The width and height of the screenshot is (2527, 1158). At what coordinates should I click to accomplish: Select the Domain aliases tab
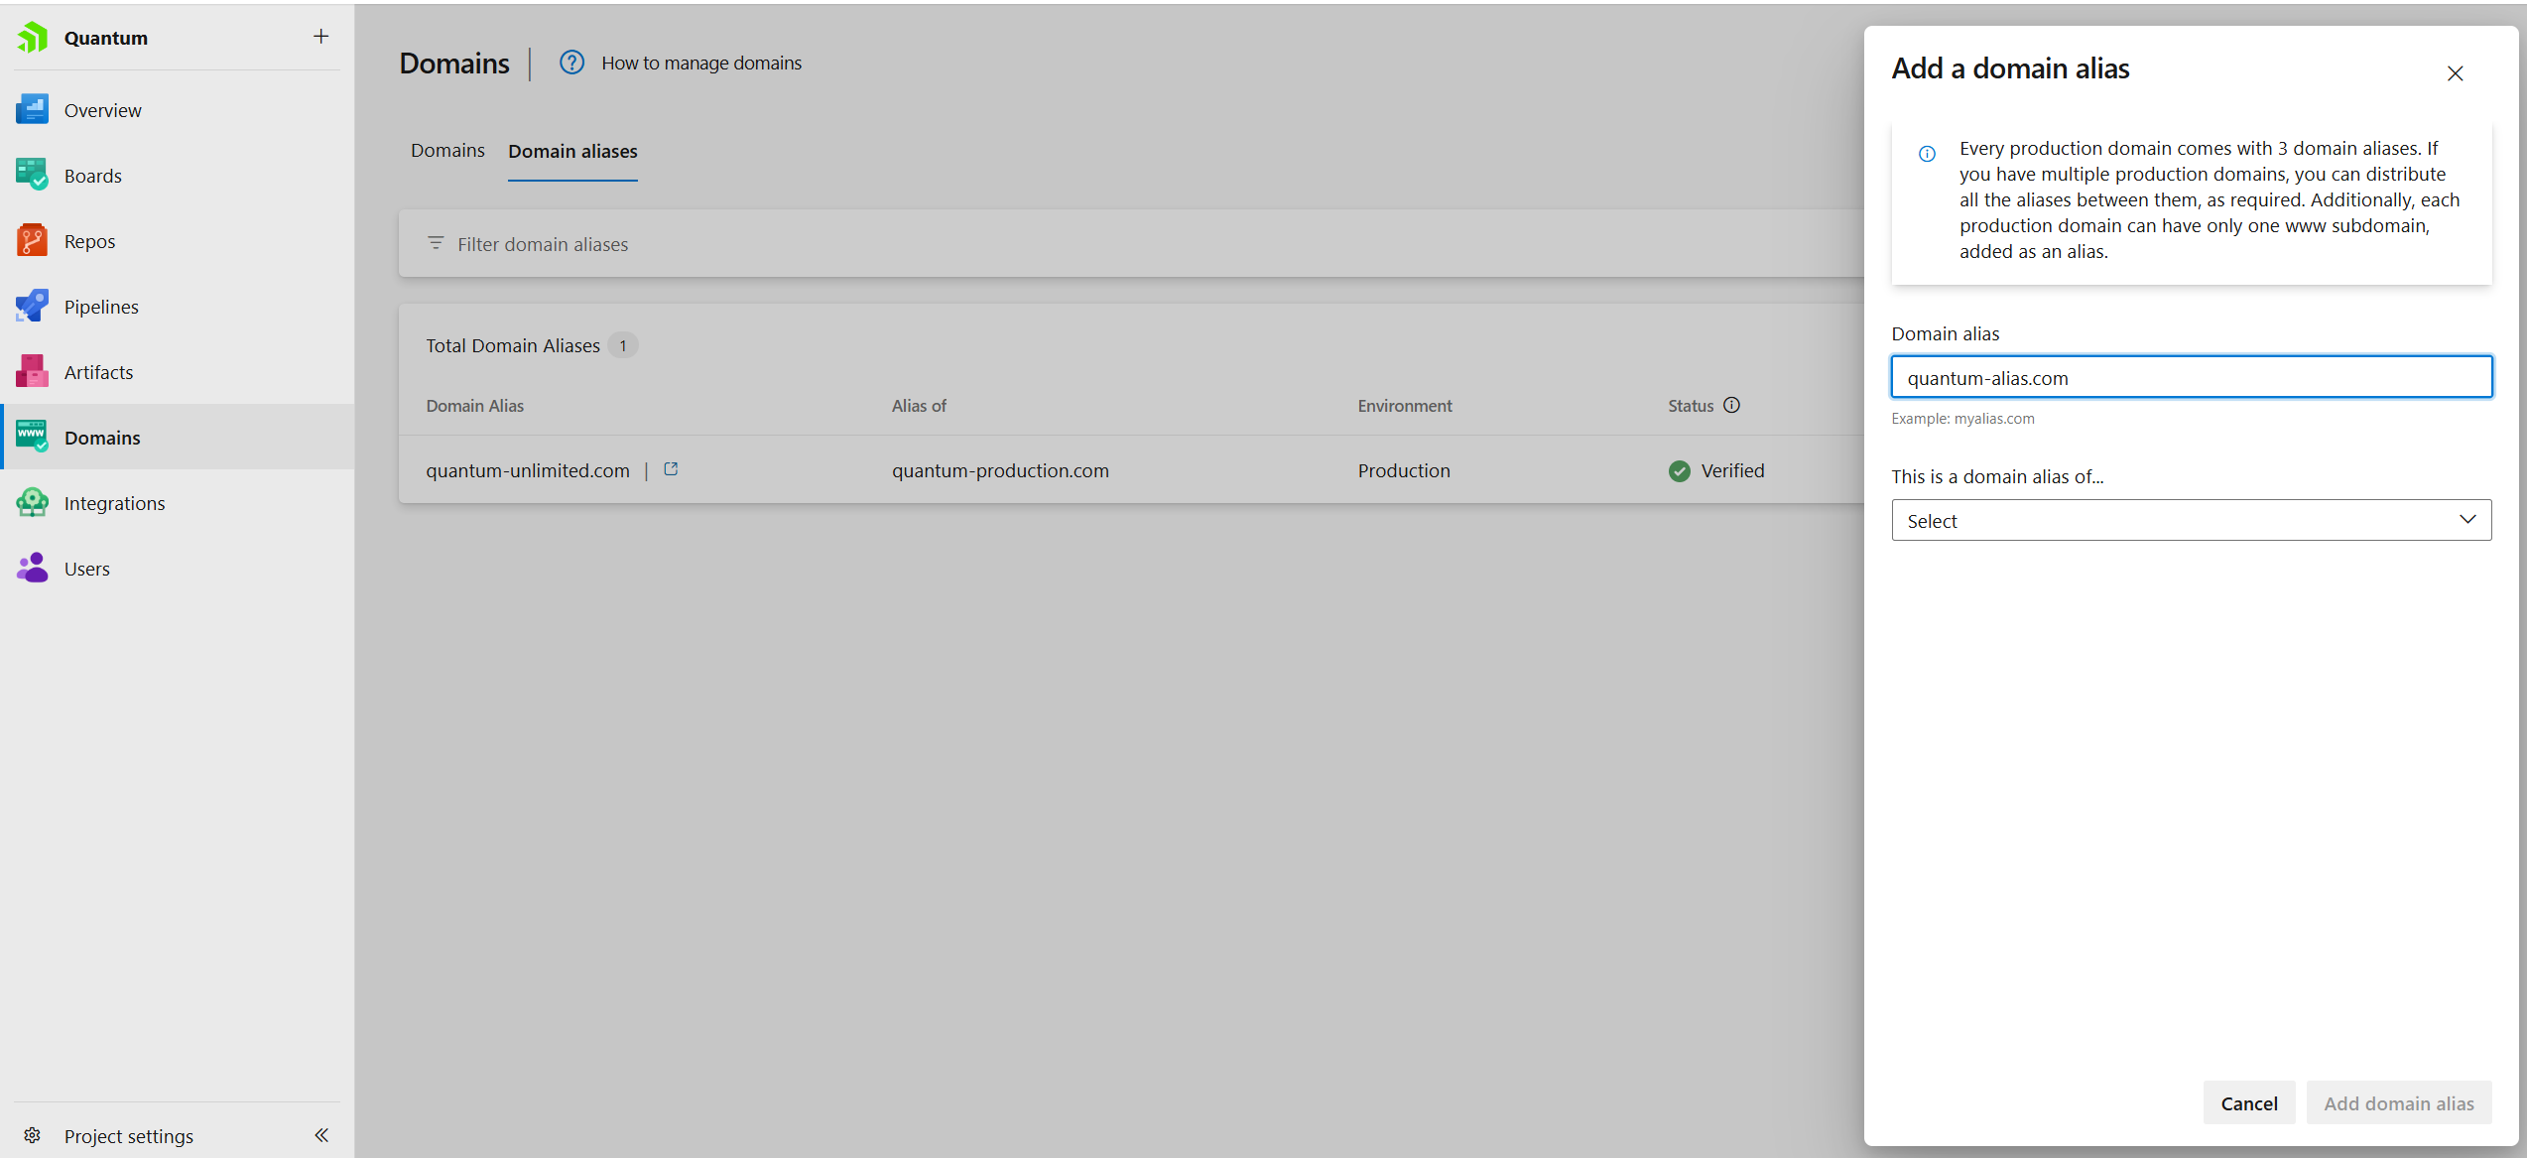(572, 152)
